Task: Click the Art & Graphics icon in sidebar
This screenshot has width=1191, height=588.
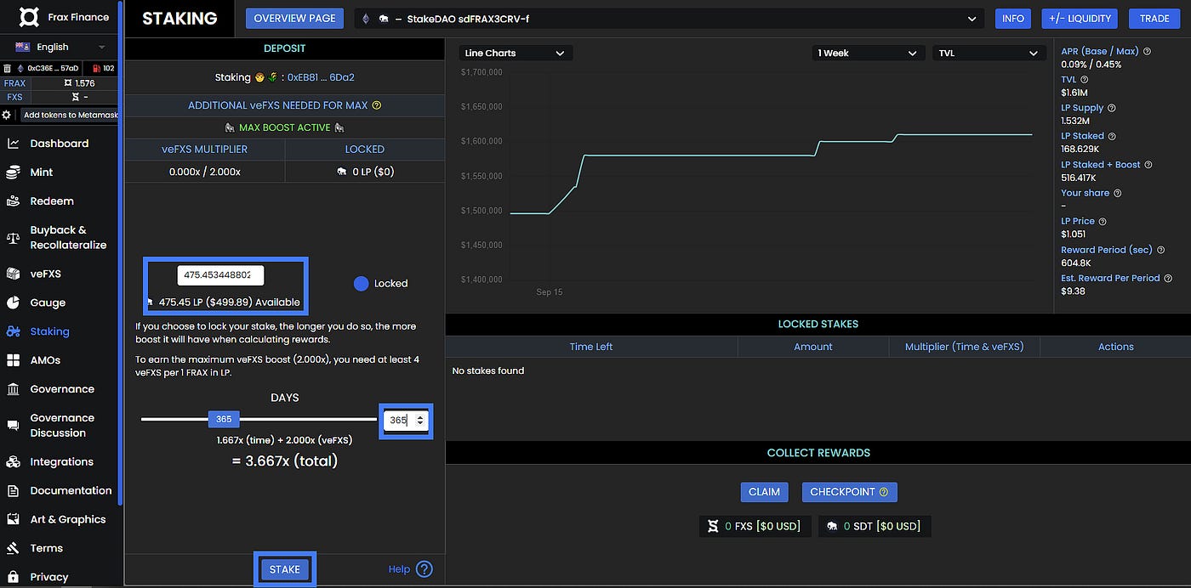Action: (13, 519)
